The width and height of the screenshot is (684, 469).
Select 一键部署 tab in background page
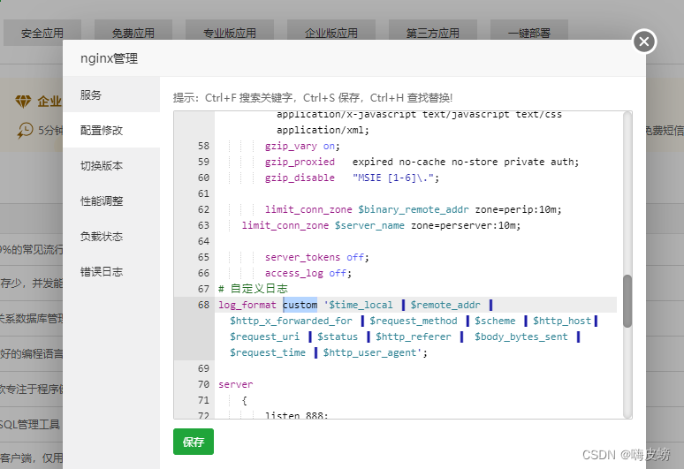(529, 33)
